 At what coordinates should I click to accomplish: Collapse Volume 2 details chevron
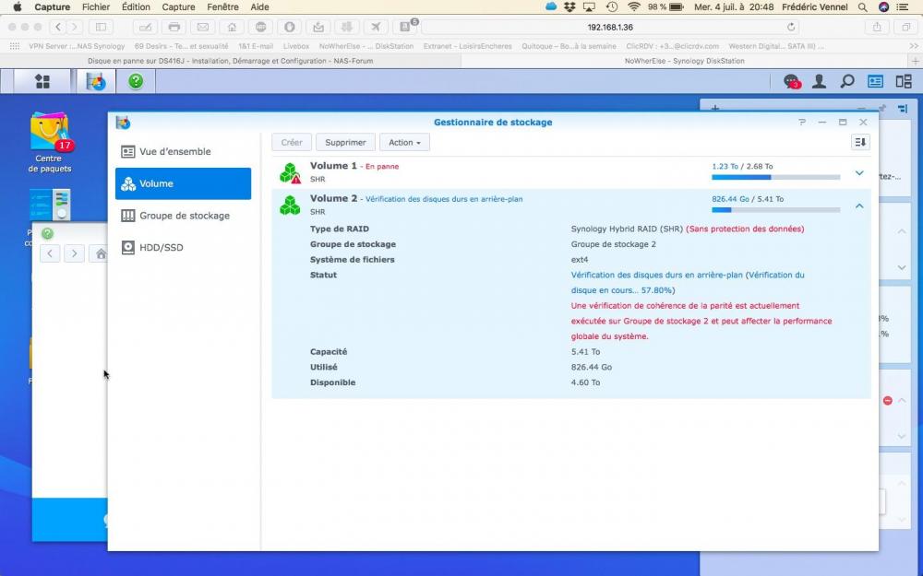pos(859,206)
